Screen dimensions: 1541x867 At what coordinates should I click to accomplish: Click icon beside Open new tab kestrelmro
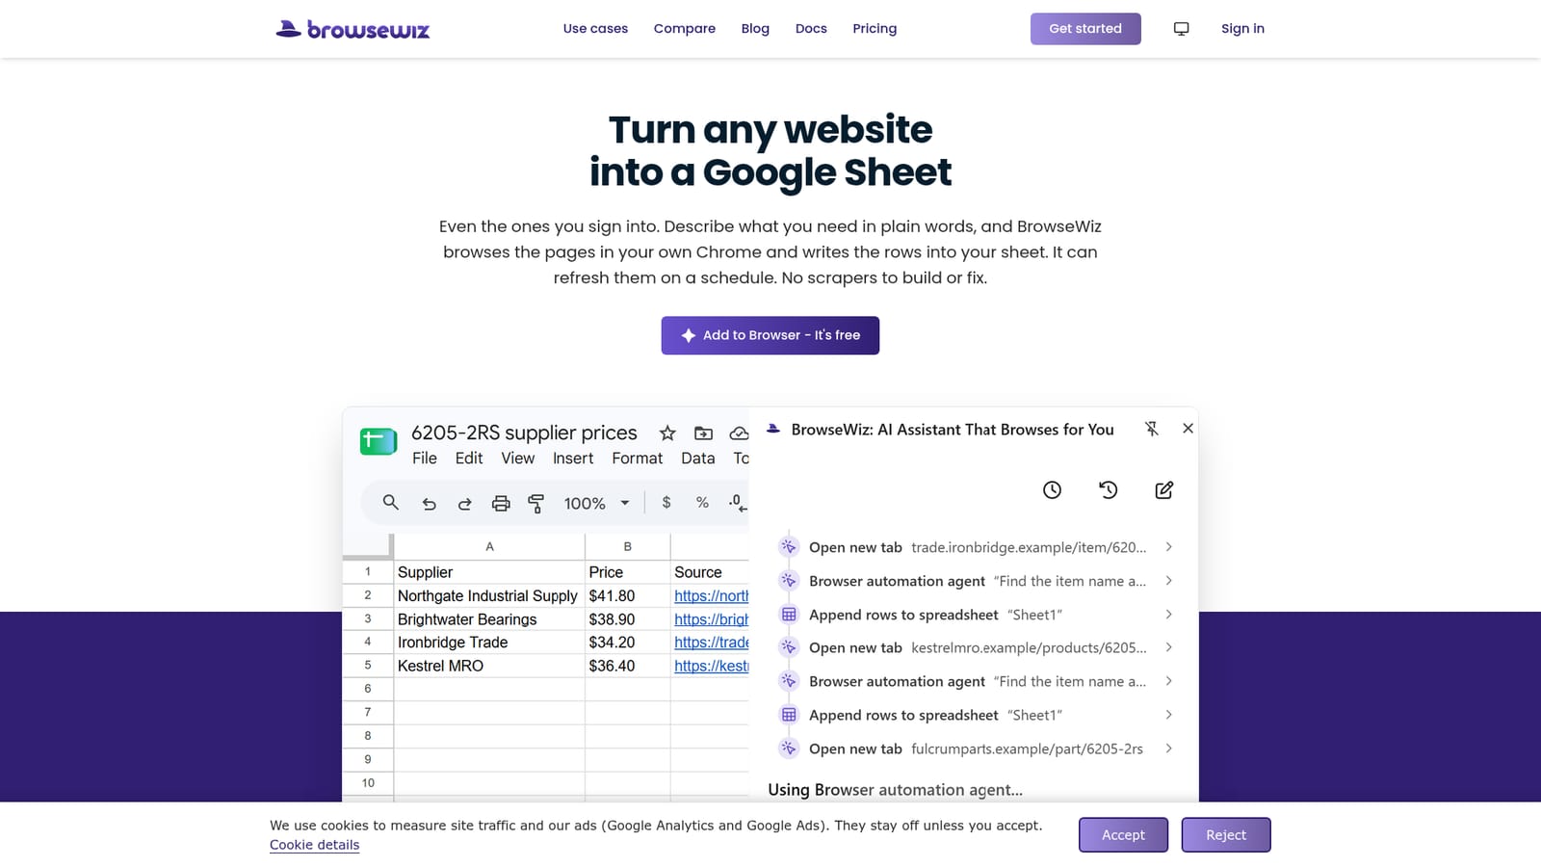click(x=789, y=647)
